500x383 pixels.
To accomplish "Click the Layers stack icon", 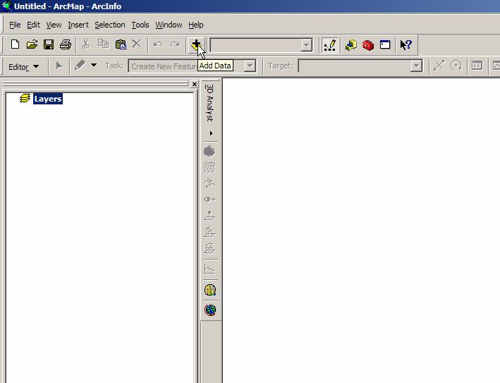I will 25,98.
